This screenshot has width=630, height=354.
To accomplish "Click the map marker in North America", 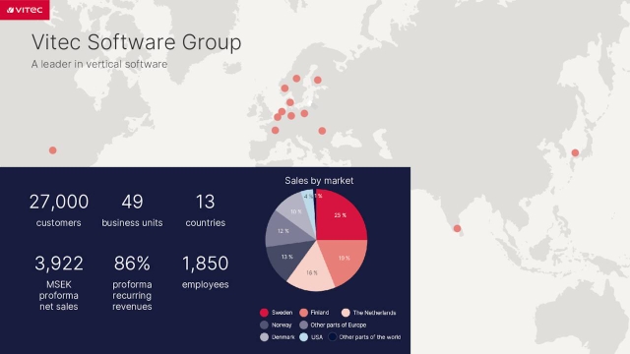I will (52, 150).
